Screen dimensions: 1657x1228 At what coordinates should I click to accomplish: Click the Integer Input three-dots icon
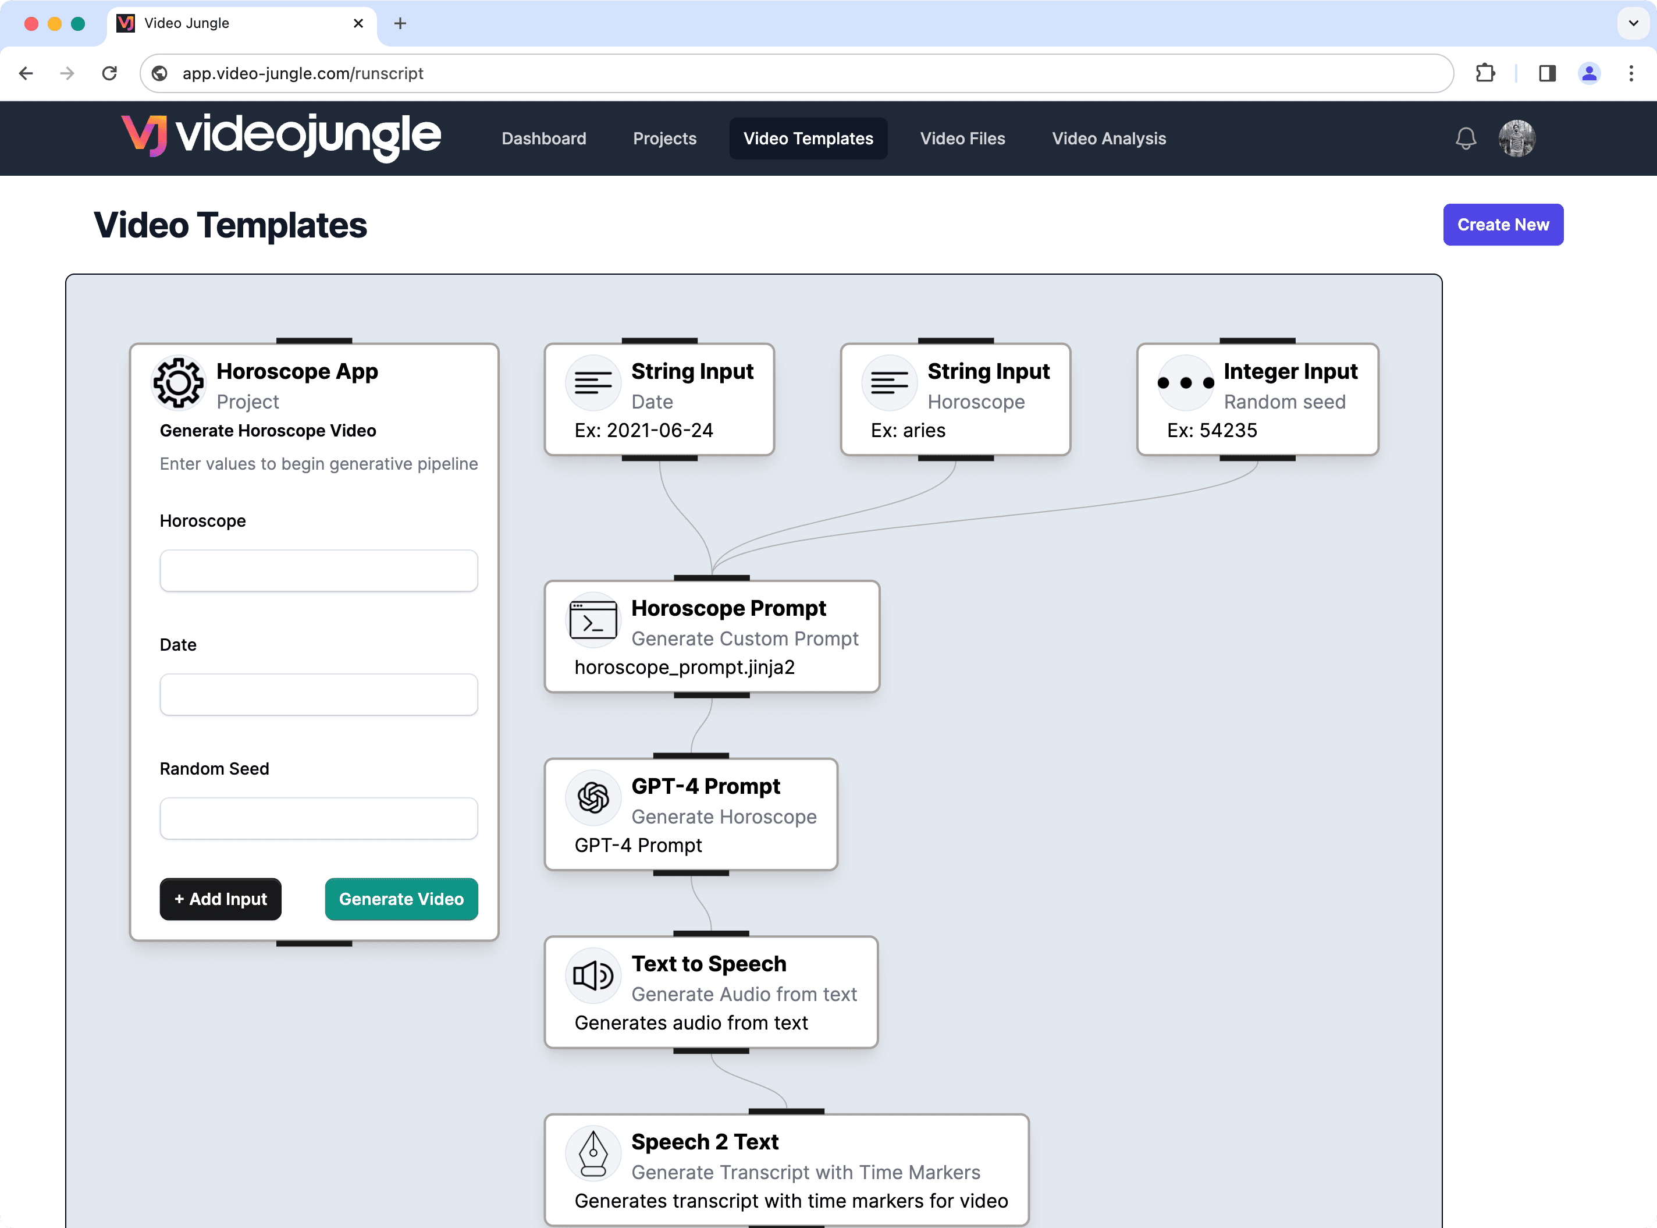point(1186,383)
